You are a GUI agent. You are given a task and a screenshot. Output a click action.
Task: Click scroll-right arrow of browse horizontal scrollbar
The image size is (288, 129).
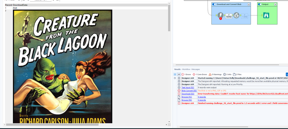[x=166, y=125]
